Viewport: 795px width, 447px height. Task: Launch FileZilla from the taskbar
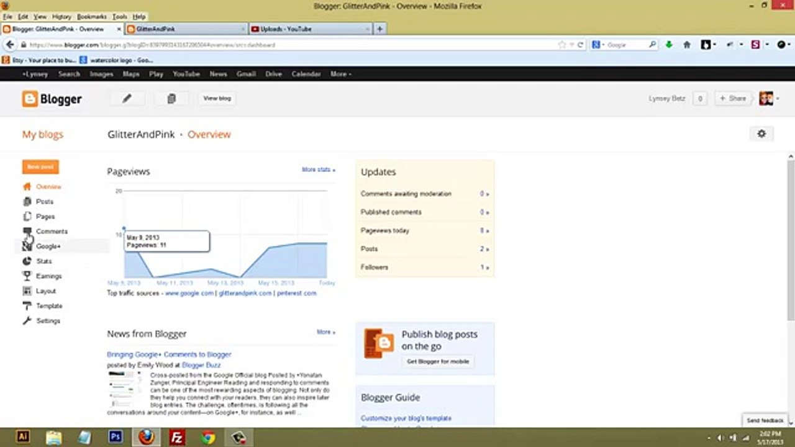177,437
